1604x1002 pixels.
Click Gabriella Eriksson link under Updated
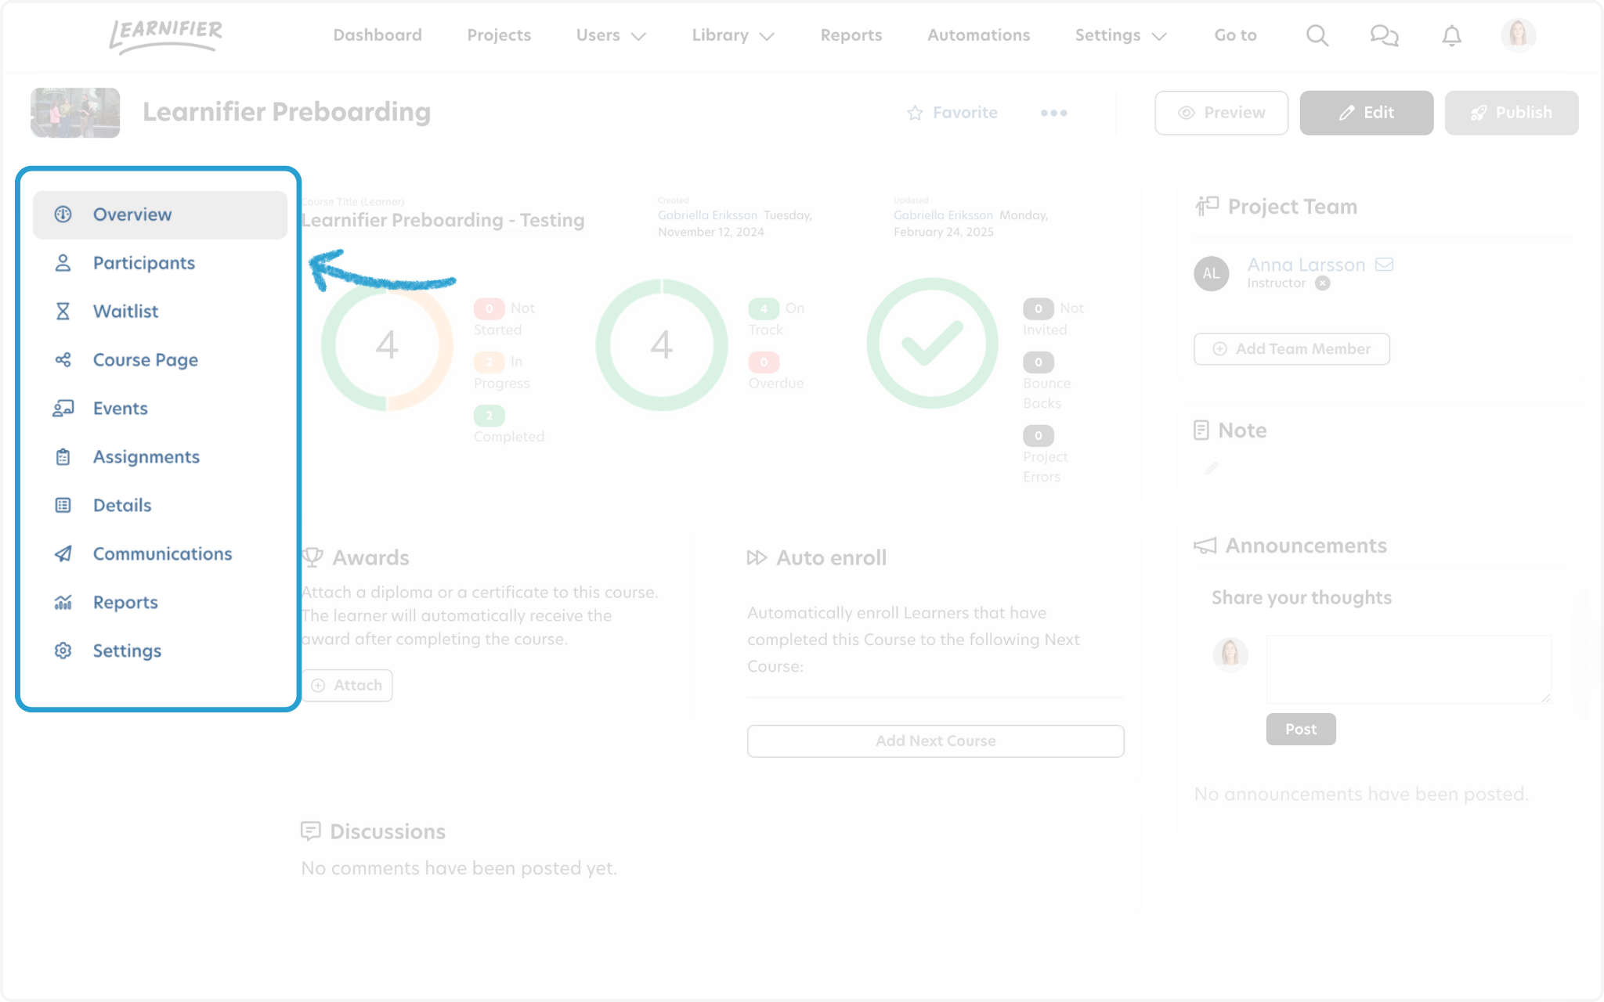943,215
